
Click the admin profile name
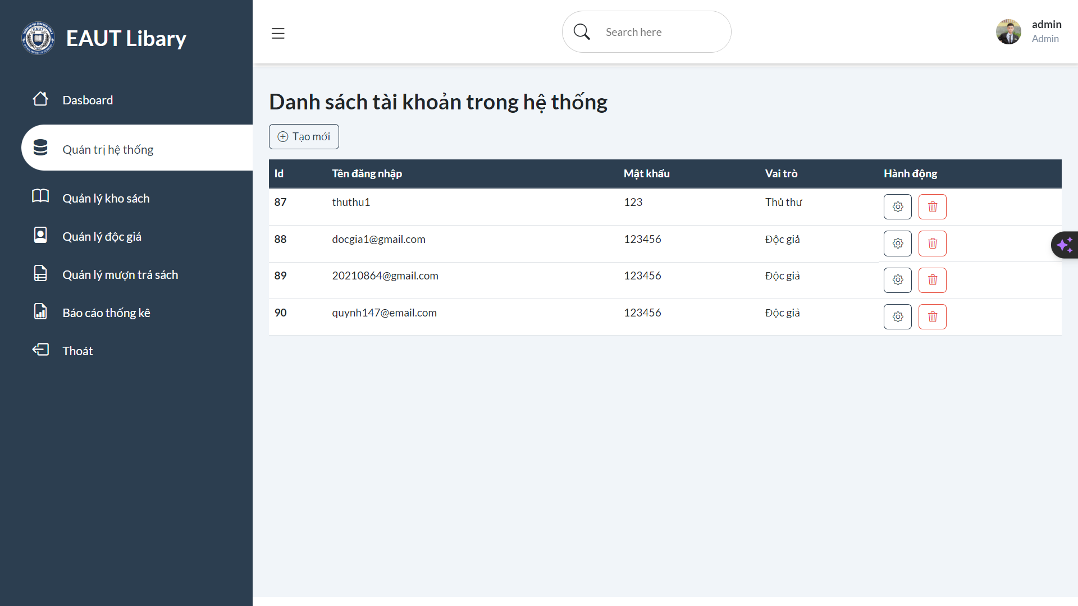1047,24
